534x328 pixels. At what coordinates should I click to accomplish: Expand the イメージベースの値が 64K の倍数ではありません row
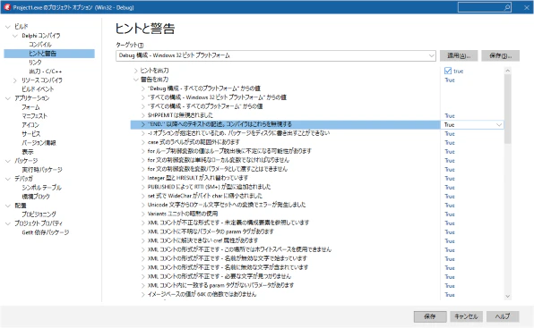tap(143, 294)
